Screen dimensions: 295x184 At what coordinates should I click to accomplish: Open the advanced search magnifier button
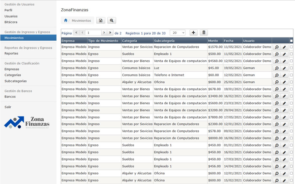(111, 20)
